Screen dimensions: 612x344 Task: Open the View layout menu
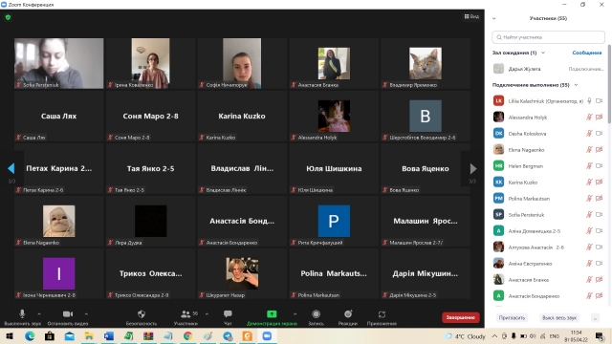point(471,16)
